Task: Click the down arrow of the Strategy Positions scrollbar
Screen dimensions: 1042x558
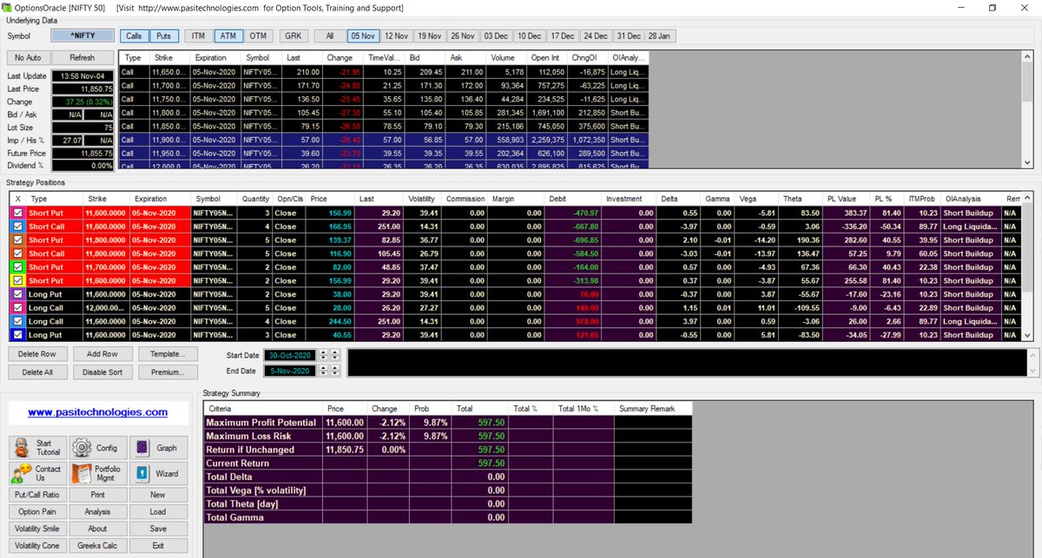Action: click(x=1028, y=335)
